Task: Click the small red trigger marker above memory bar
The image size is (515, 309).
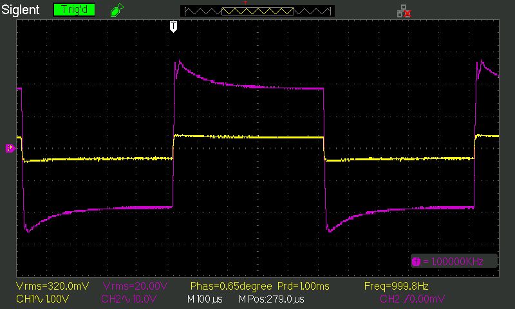Action: [x=245, y=3]
